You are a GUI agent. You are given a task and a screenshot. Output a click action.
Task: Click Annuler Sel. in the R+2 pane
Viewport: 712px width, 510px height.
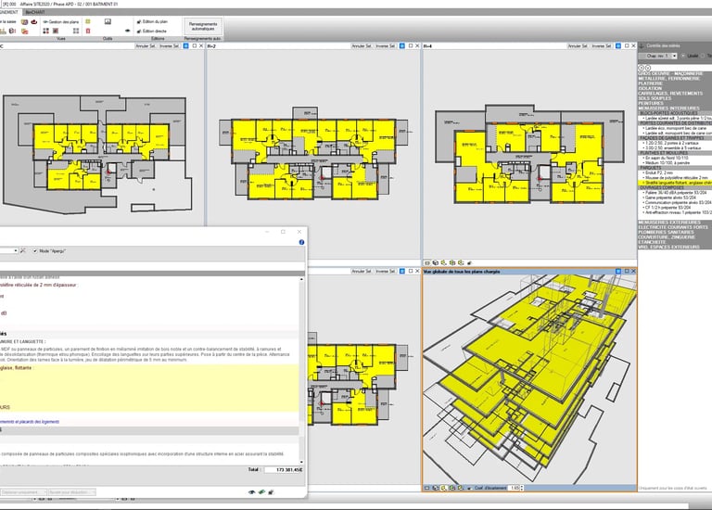pyautogui.click(x=362, y=45)
